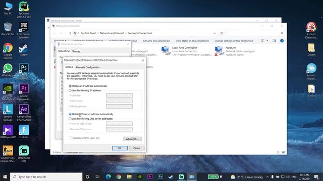
Task: Open Lenovo Vantage desktop shortcut
Action: coord(8,113)
